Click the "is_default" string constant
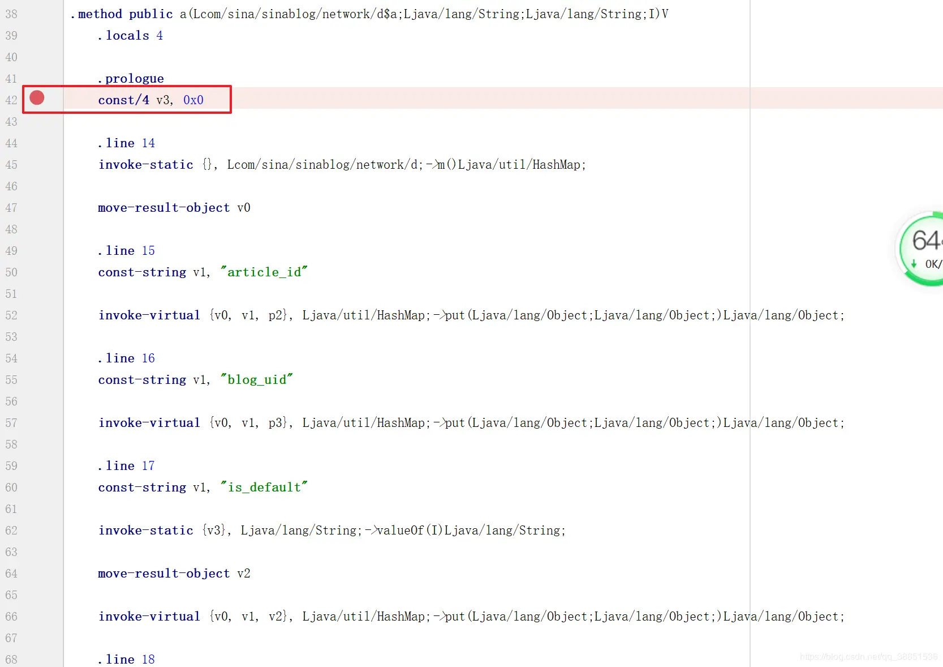 (264, 488)
